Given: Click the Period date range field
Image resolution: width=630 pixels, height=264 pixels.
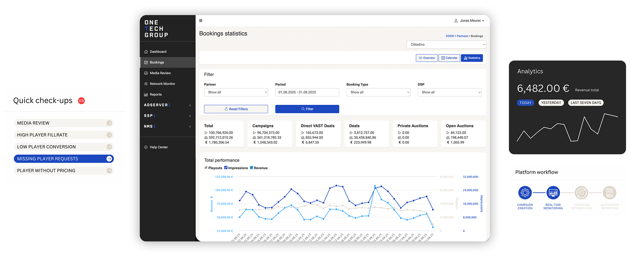Looking at the screenshot, I should (307, 92).
